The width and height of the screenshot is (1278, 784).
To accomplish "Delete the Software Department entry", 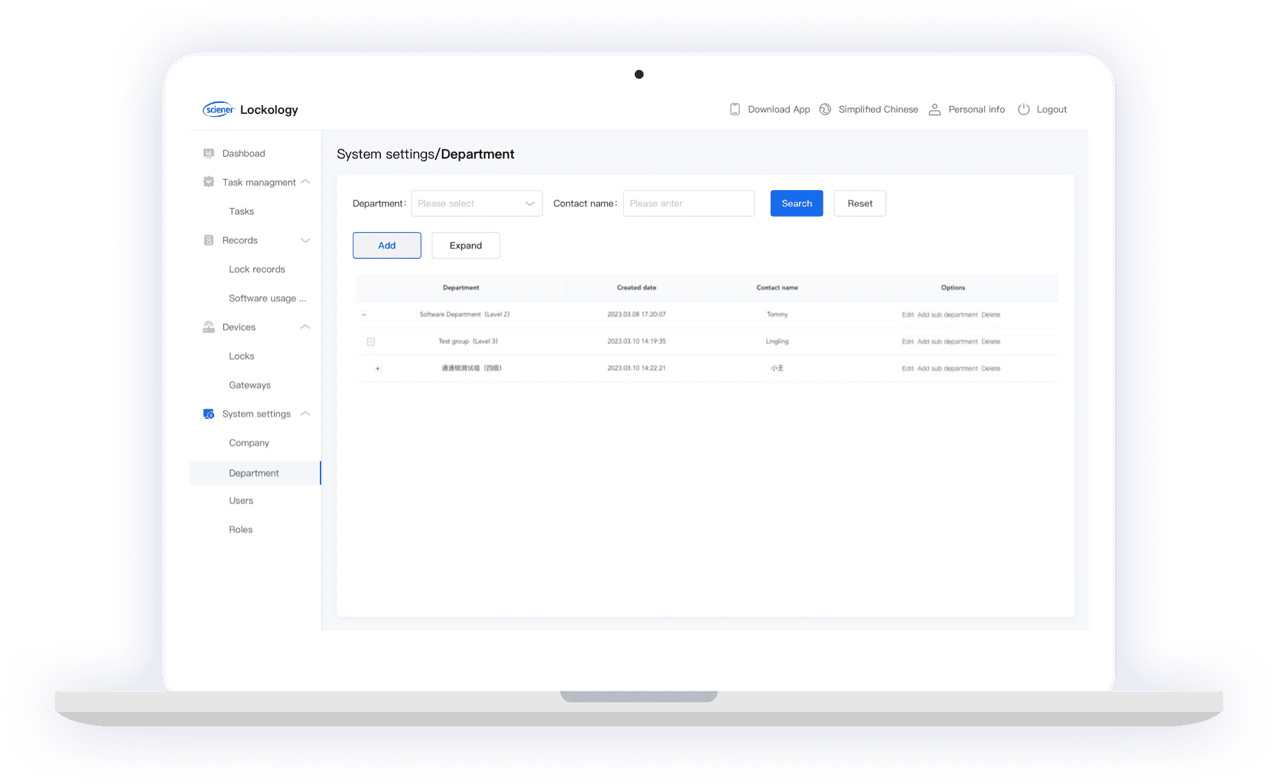I will click(x=990, y=314).
